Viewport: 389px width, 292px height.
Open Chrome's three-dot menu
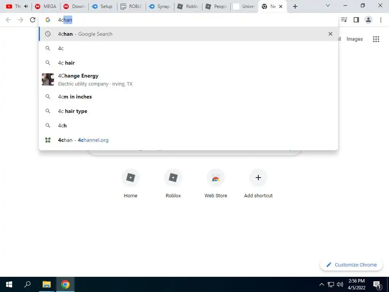pos(381,20)
